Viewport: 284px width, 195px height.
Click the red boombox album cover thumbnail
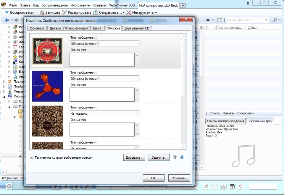click(47, 51)
